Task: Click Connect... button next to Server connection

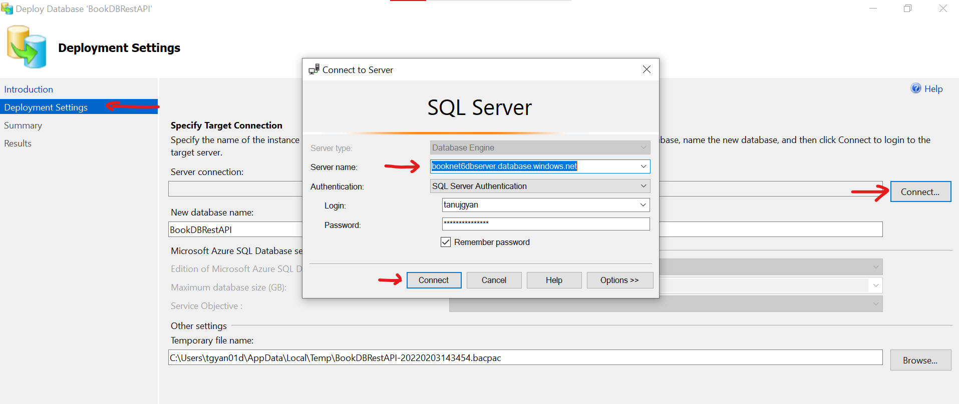Action: pyautogui.click(x=920, y=191)
